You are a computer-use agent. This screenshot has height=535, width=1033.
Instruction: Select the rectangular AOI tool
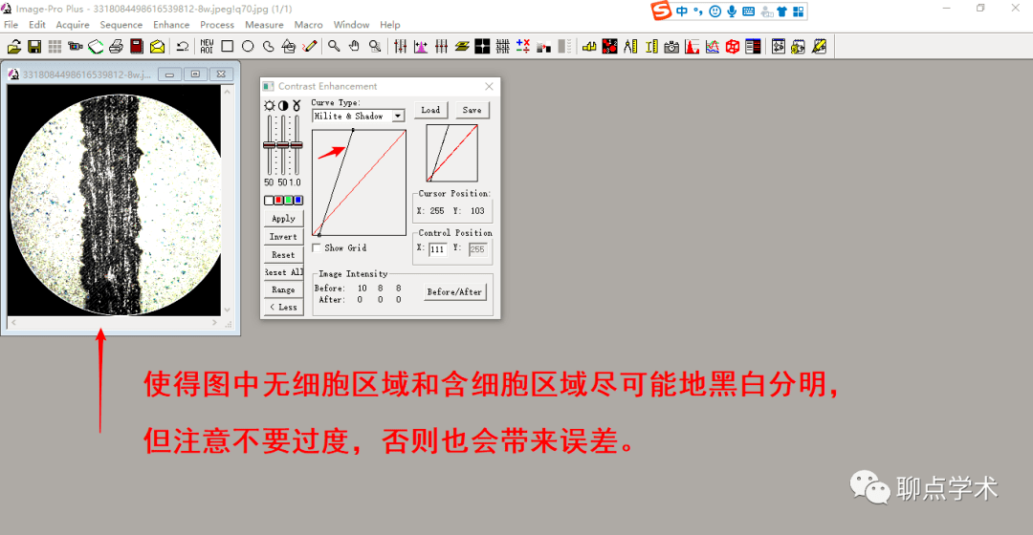pos(228,47)
